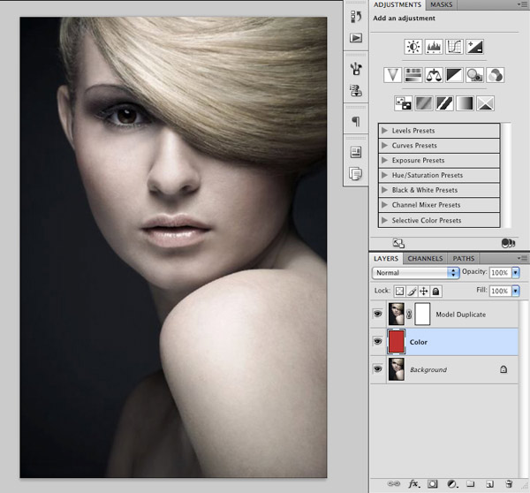
Task: Click the layer style fx icon
Action: 413,483
